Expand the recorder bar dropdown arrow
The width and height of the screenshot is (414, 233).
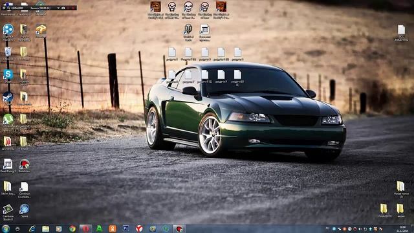[x=58, y=8]
